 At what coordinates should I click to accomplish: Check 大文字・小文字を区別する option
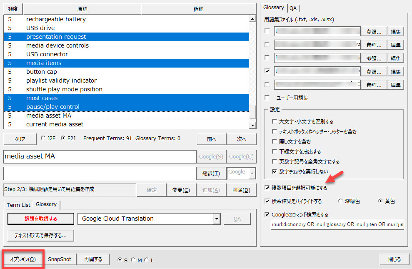275,122
